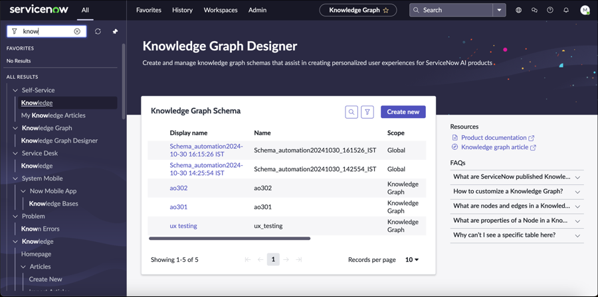This screenshot has height=297, width=598.
Task: Collapse the Problem section
Action: 15,216
